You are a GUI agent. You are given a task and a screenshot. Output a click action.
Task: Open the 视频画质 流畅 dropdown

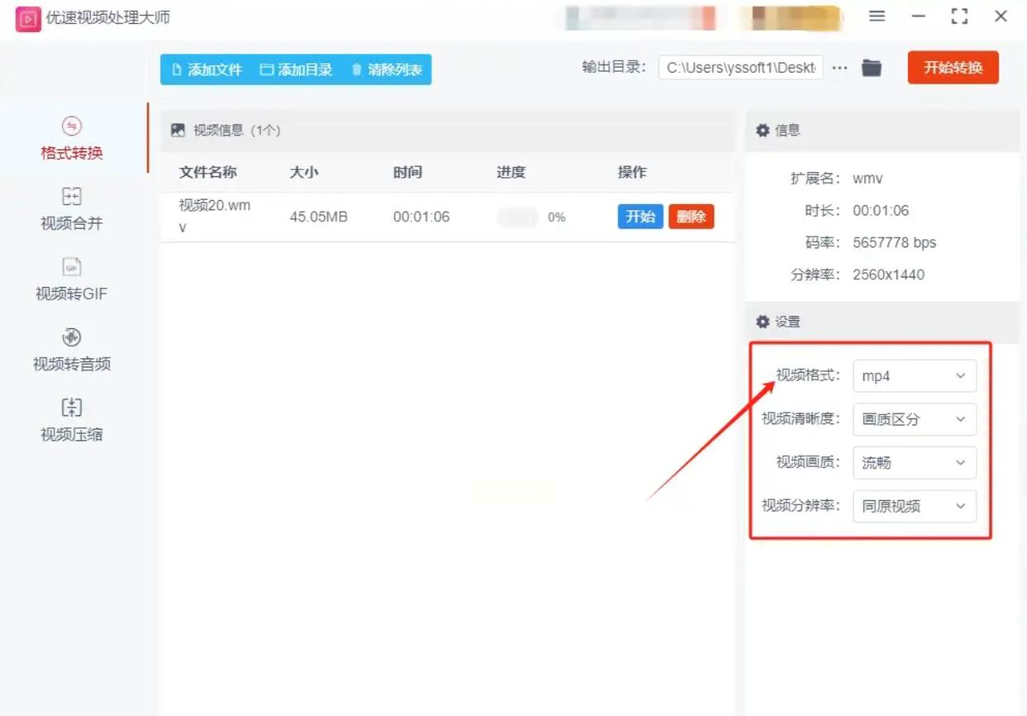click(915, 463)
